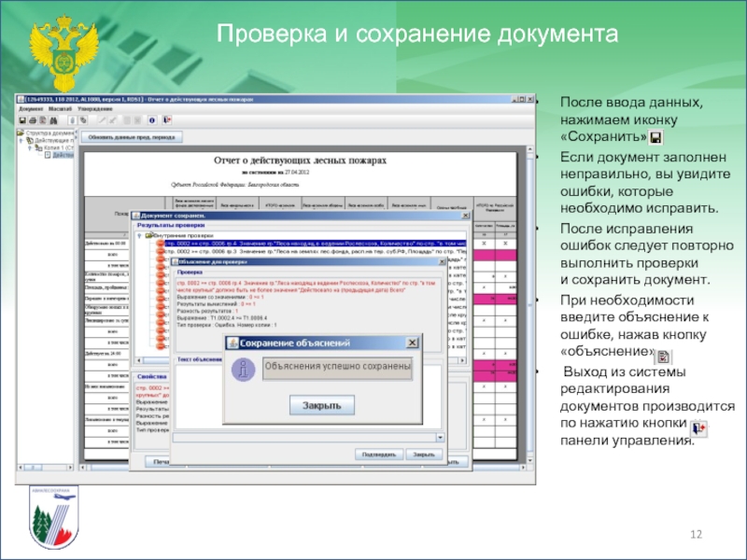The image size is (747, 560).
Task: Click the «Выражение : T1.0002.4 >= T1.0006.4» line
Action: (222, 317)
